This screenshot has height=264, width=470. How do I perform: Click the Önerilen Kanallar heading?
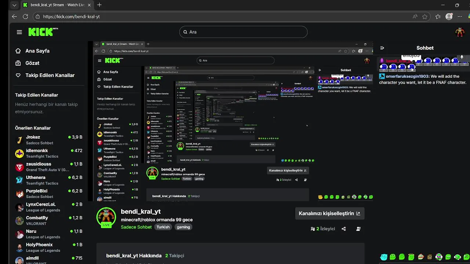33,128
